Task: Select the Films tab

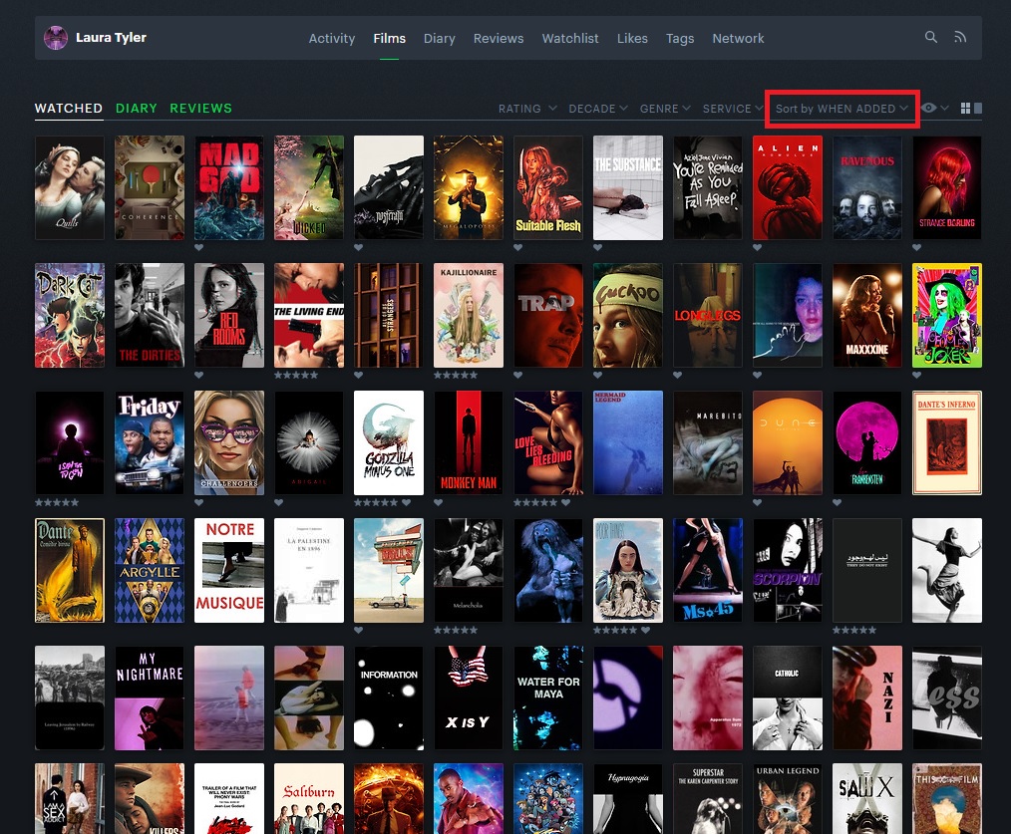Action: pyautogui.click(x=390, y=38)
